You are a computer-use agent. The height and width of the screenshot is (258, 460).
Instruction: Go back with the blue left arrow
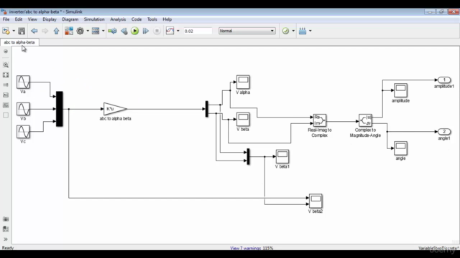[x=34, y=31]
